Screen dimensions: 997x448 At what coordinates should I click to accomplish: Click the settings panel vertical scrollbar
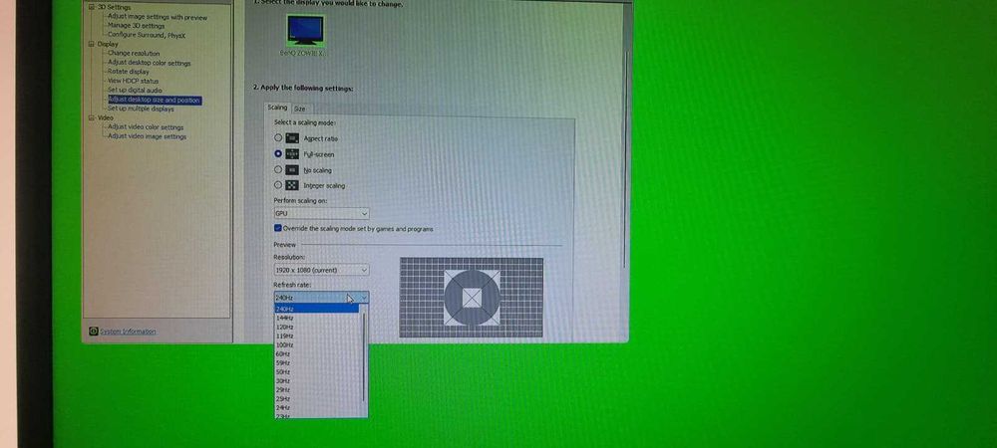click(626, 158)
